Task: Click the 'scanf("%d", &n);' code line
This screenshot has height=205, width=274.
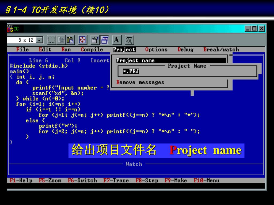Action: point(58,93)
